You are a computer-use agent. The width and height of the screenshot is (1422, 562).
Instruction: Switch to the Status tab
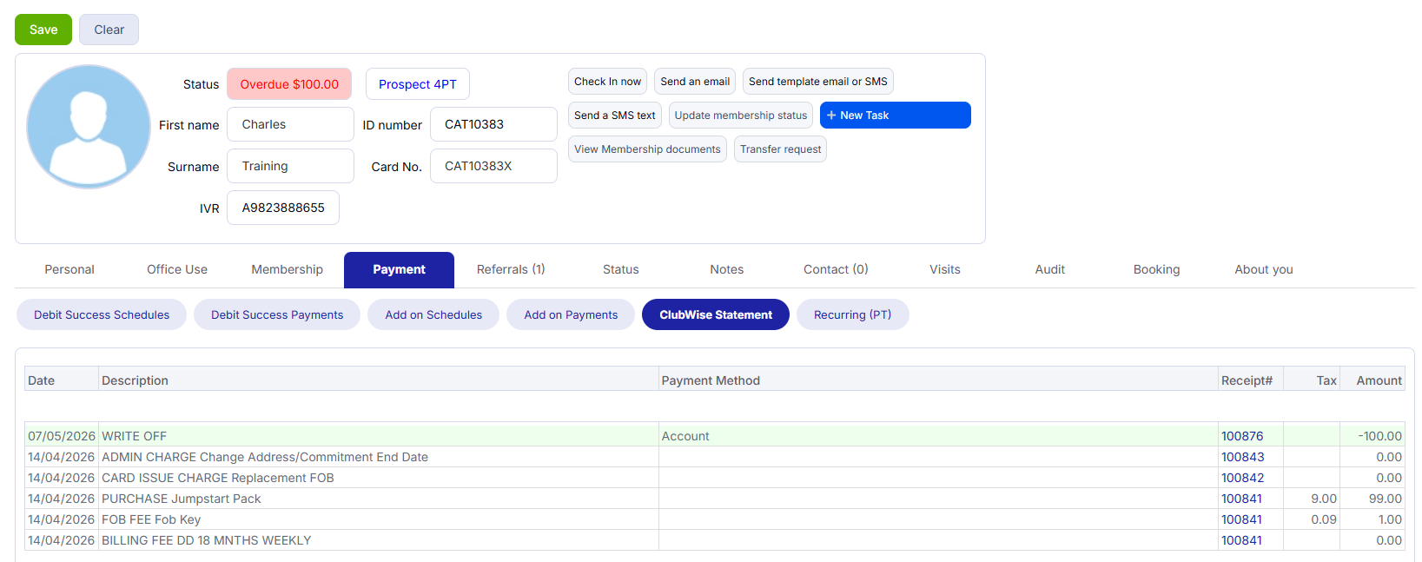pos(621,269)
